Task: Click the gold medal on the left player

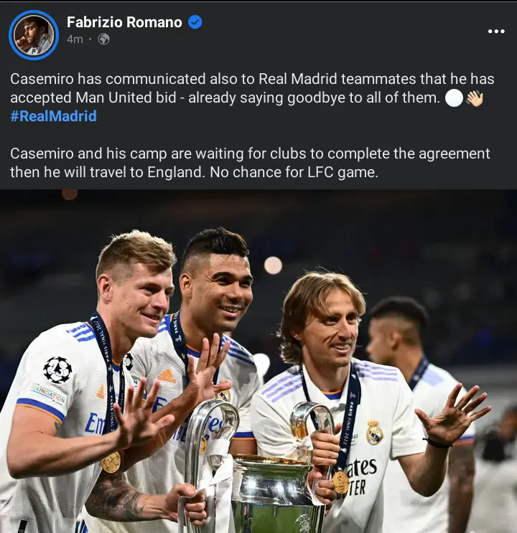Action: pos(111,462)
